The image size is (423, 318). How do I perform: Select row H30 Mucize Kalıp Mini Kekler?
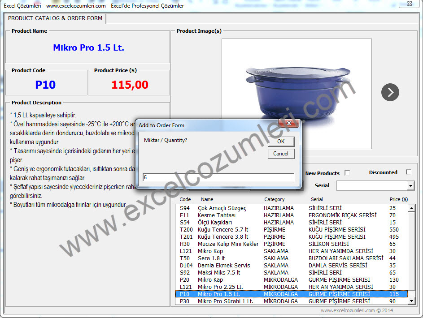292,244
